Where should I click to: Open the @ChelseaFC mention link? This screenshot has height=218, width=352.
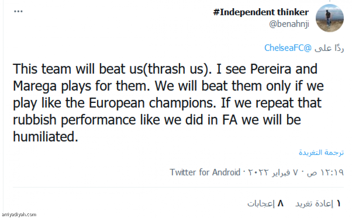288,48
